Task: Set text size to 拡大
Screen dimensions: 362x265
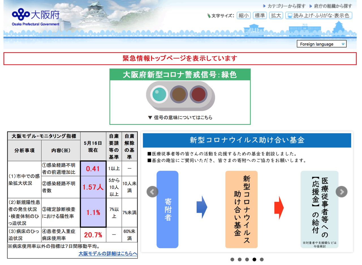Action: (x=276, y=16)
